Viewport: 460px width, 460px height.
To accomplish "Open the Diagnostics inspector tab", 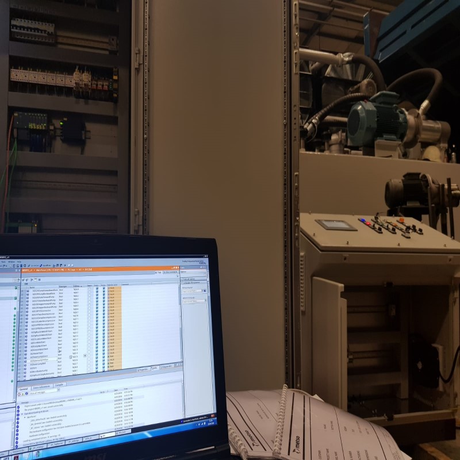I will [165, 366].
